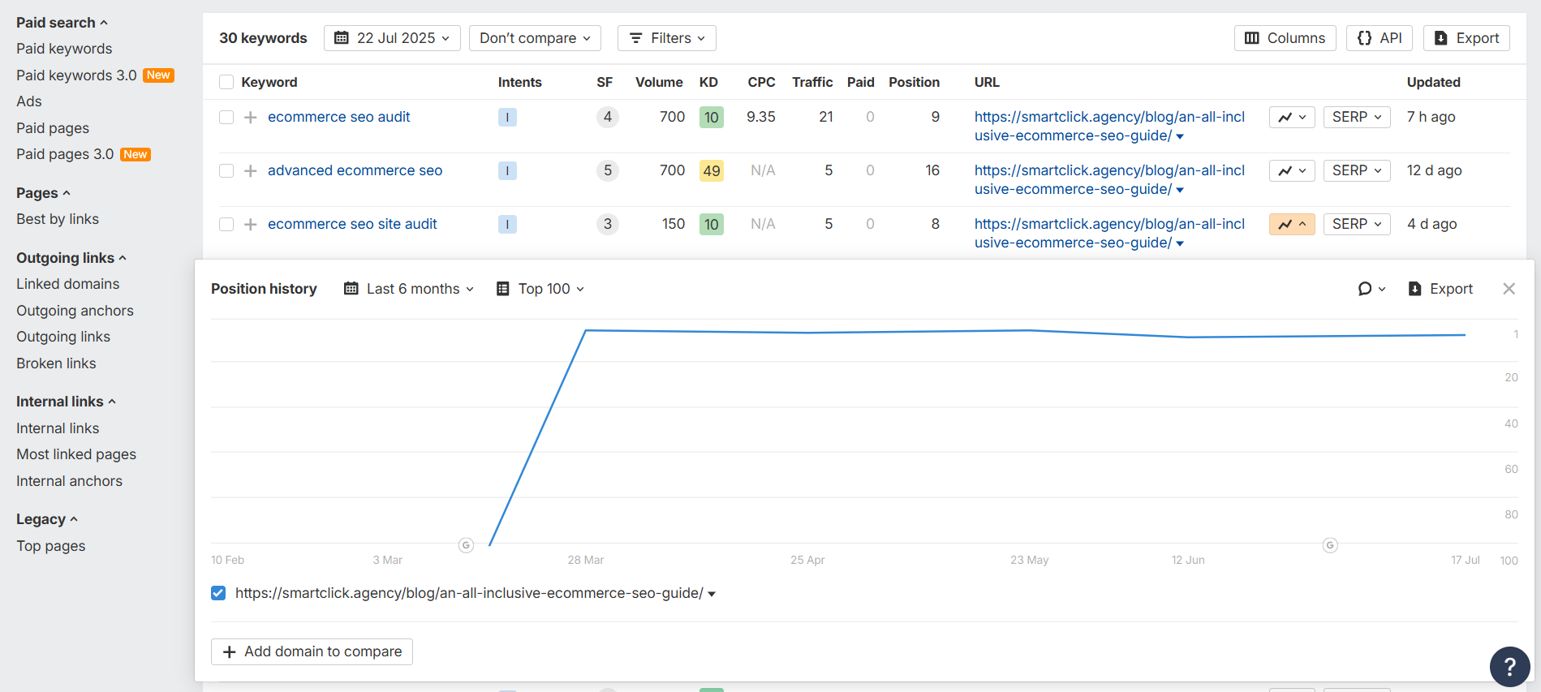The image size is (1541, 692).
Task: Select the ecommerce seo site audit checkbox
Action: (x=226, y=225)
